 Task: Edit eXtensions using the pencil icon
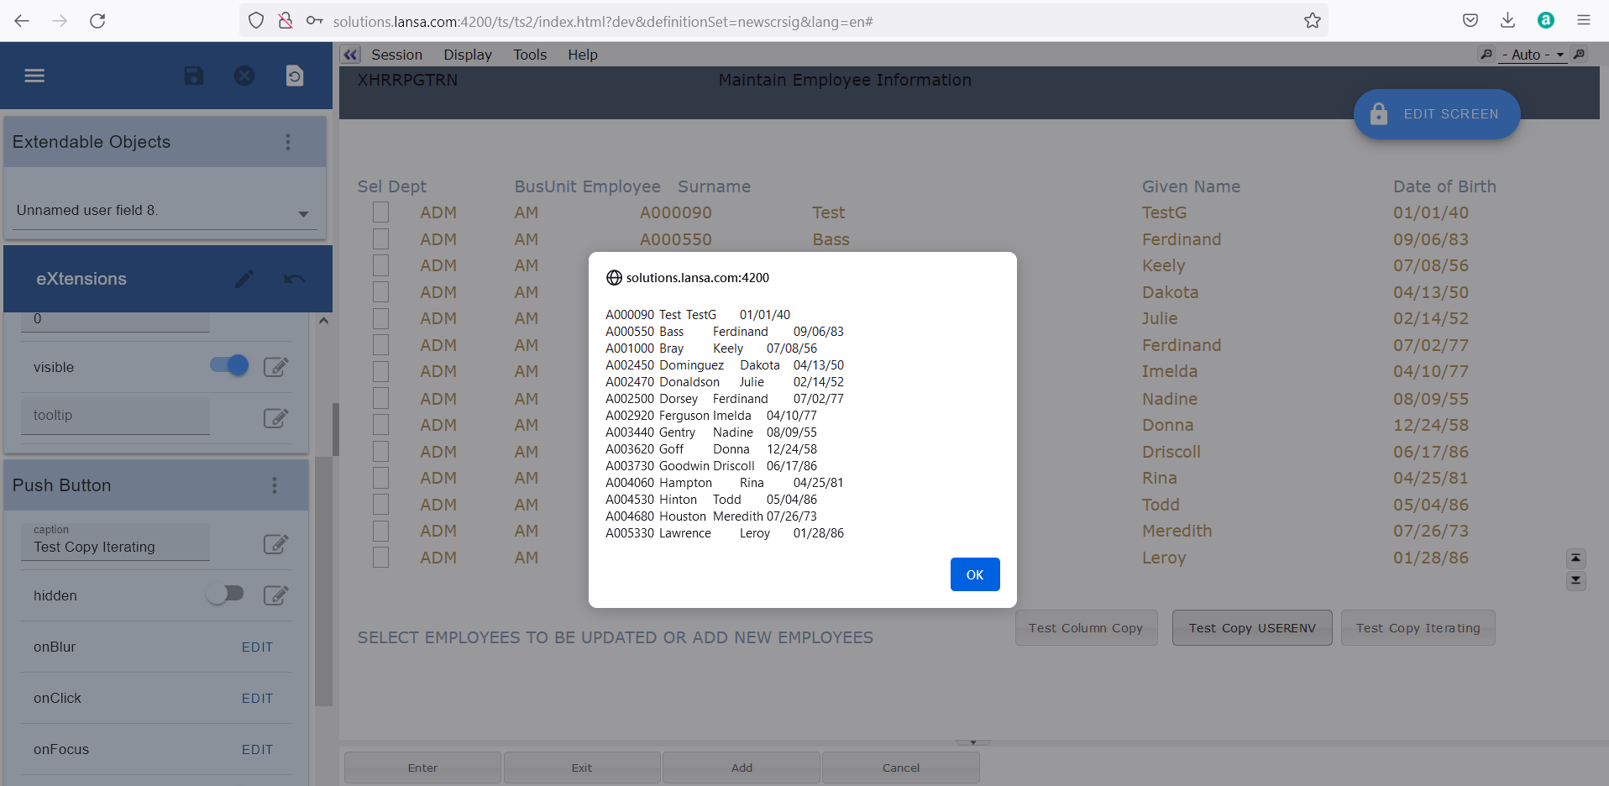click(244, 278)
